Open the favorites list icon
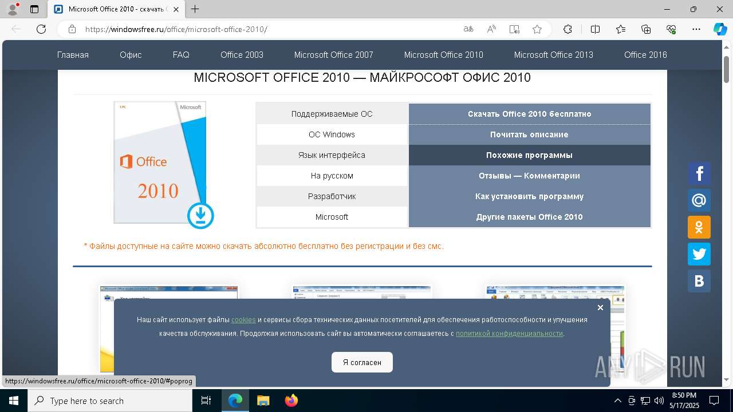The height and width of the screenshot is (412, 733). [x=621, y=29]
